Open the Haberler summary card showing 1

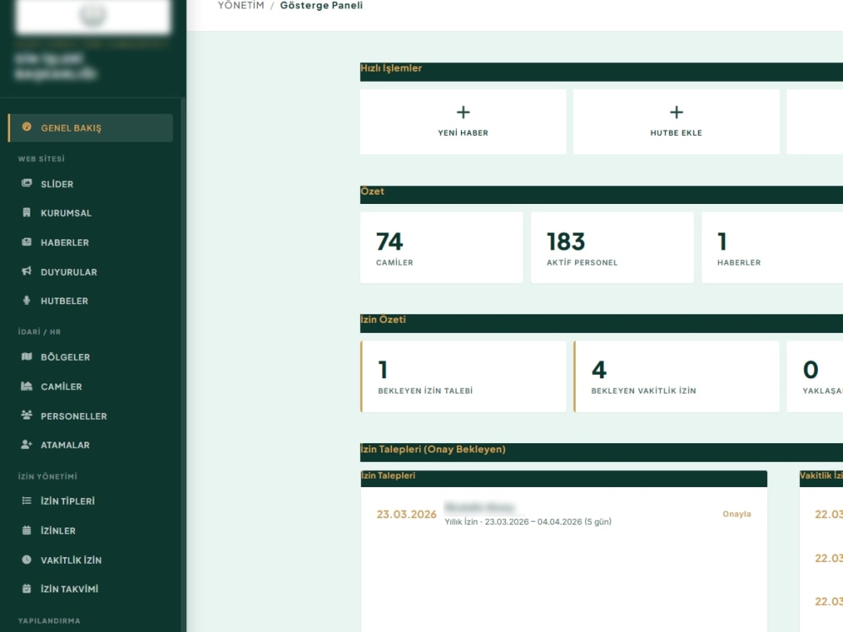click(772, 247)
